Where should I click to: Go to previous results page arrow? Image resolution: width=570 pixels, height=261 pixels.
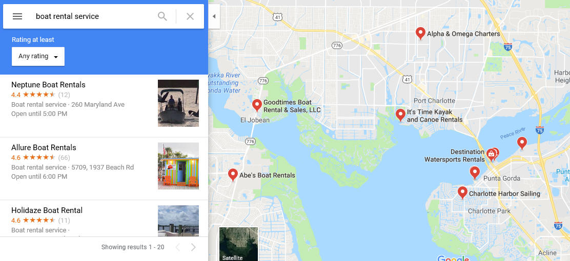point(178,247)
